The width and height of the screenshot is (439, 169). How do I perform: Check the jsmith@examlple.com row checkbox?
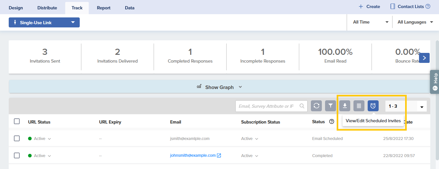click(x=17, y=138)
